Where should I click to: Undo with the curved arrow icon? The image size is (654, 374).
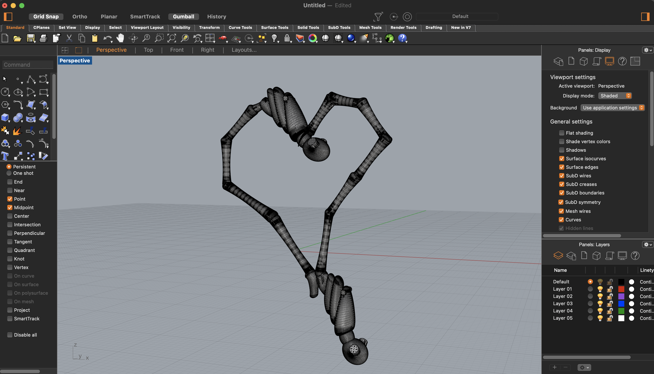click(107, 38)
